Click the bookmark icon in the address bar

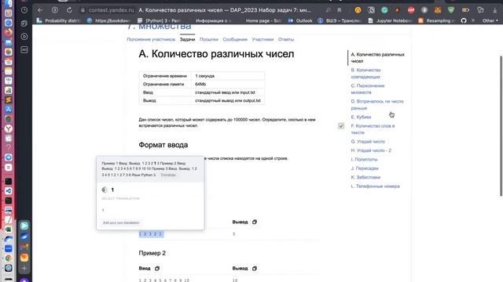[x=339, y=10]
